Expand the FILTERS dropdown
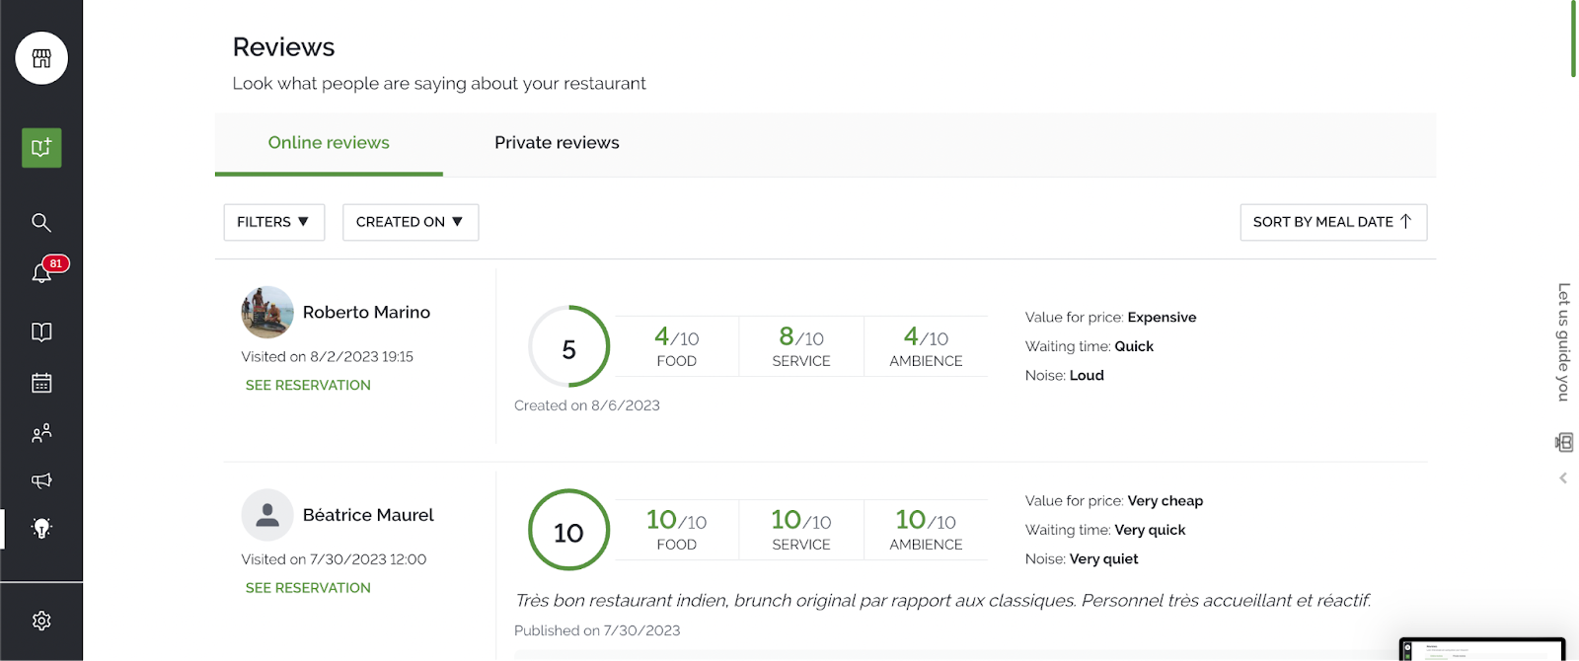Viewport: 1579px width, 661px height. coord(273,222)
